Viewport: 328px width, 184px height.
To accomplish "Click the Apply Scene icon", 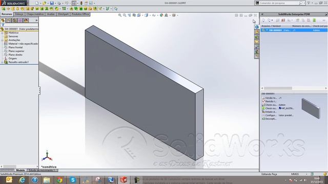I will 166,15.
